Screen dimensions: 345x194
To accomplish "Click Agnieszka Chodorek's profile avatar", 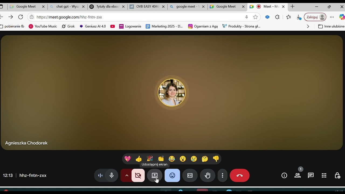I will click(x=172, y=93).
